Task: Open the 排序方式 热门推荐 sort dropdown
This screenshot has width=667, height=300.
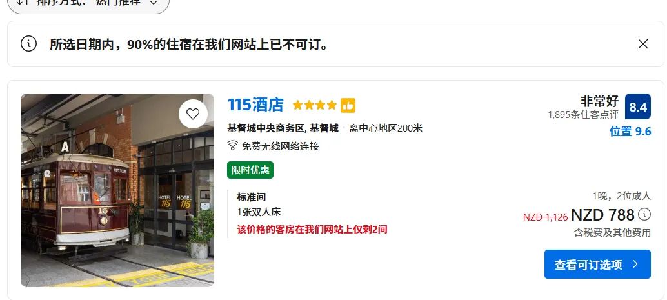Action: 88,3
